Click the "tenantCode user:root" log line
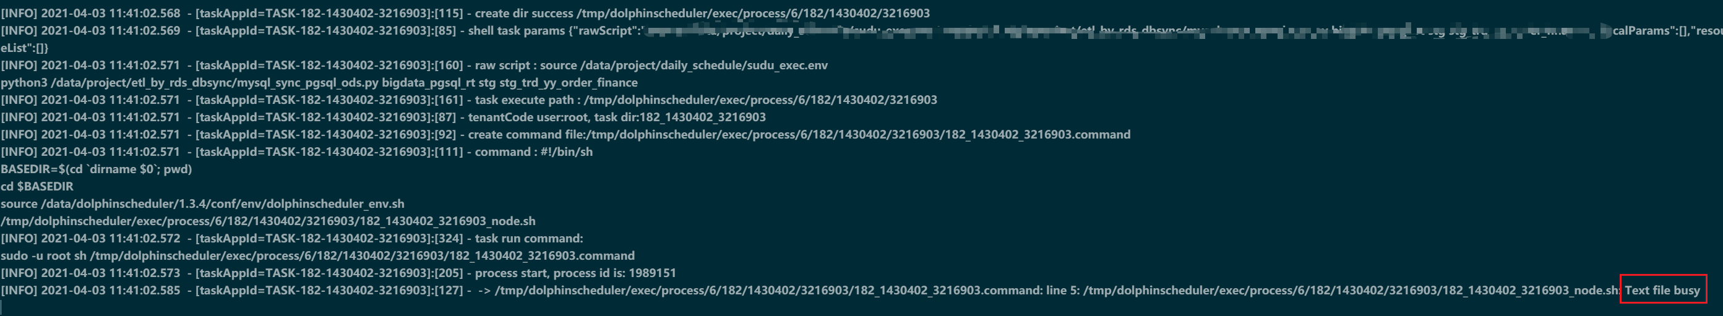Viewport: 1723px width, 316px height. (383, 117)
